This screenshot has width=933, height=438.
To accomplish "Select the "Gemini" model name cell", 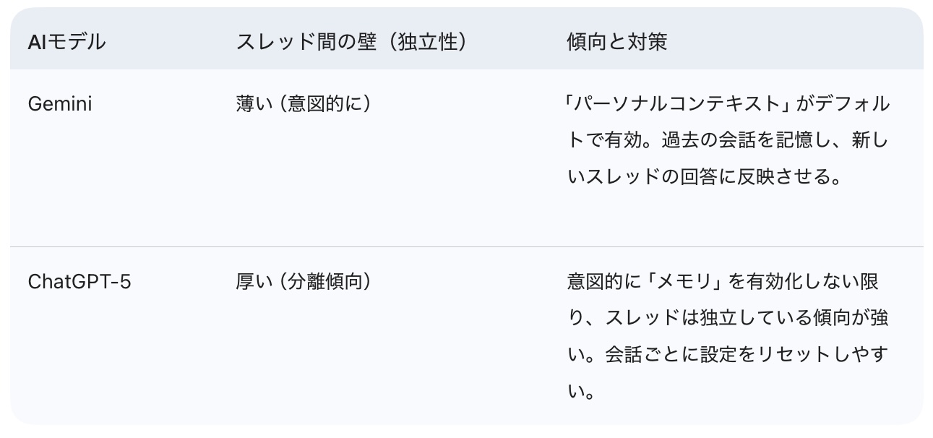I will [x=60, y=104].
